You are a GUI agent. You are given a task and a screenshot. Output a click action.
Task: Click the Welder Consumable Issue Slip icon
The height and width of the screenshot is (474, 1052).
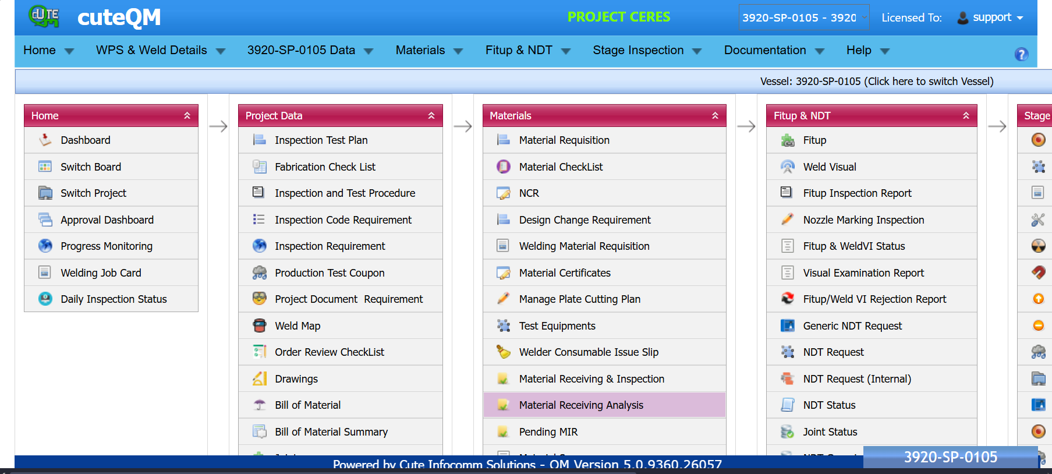503,352
